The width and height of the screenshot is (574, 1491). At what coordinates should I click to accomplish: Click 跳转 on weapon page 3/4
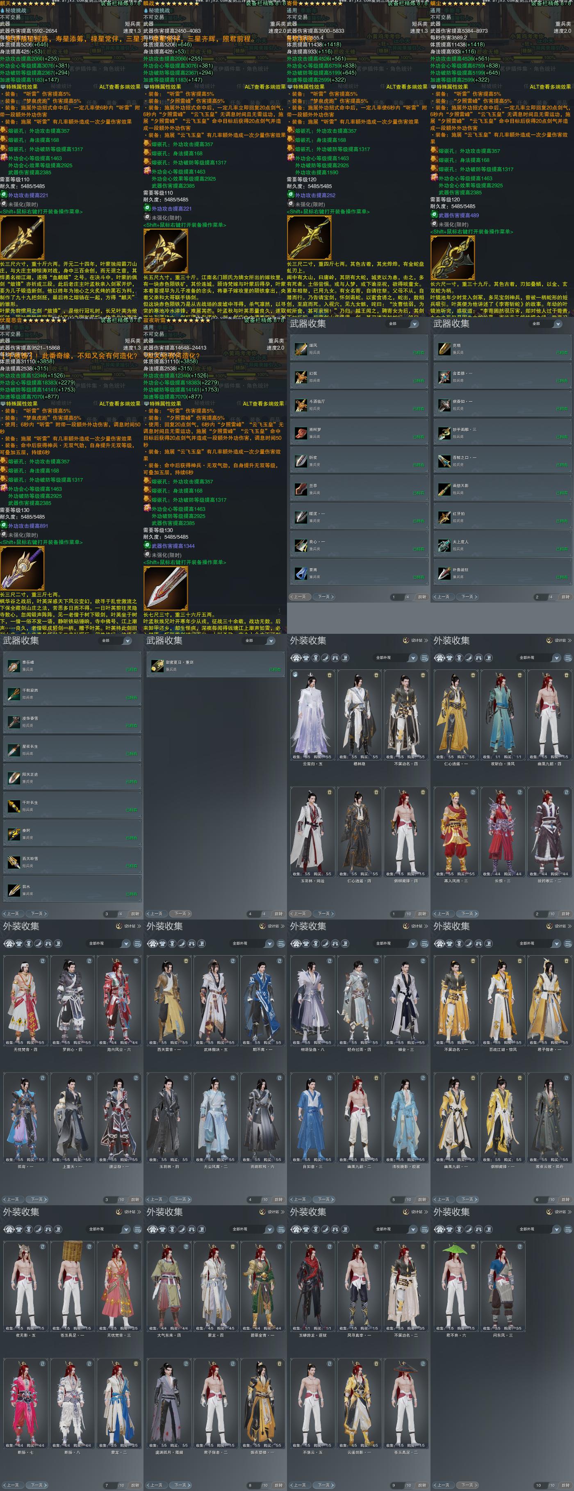pos(135,914)
